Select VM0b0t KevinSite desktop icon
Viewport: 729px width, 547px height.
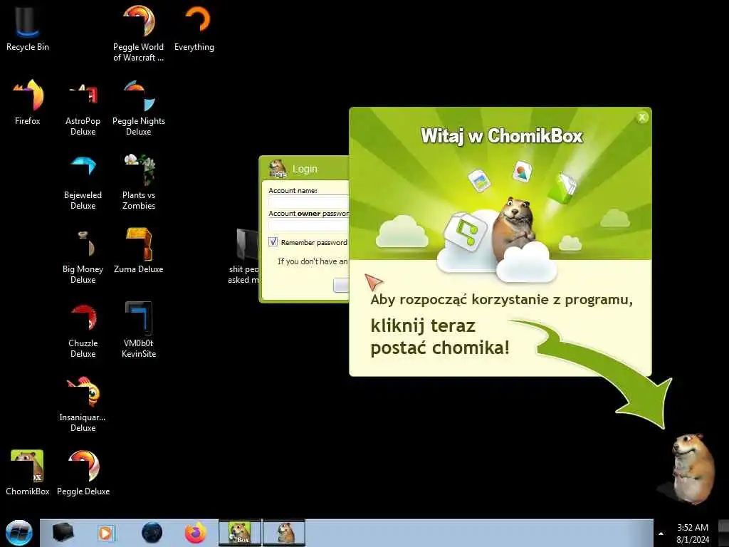coord(139,330)
